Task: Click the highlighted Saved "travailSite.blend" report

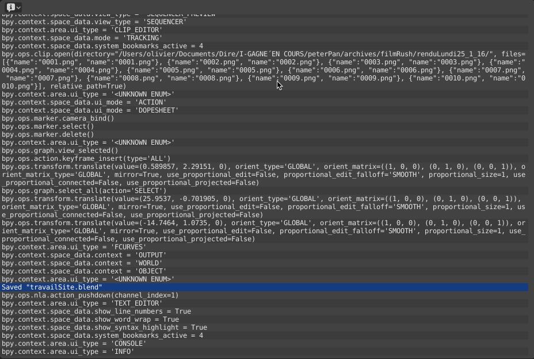Action: coord(52,287)
